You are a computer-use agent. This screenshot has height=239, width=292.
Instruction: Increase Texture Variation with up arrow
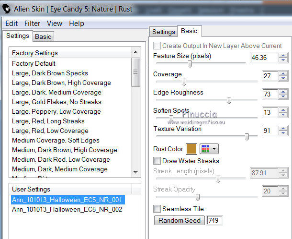click(283, 128)
